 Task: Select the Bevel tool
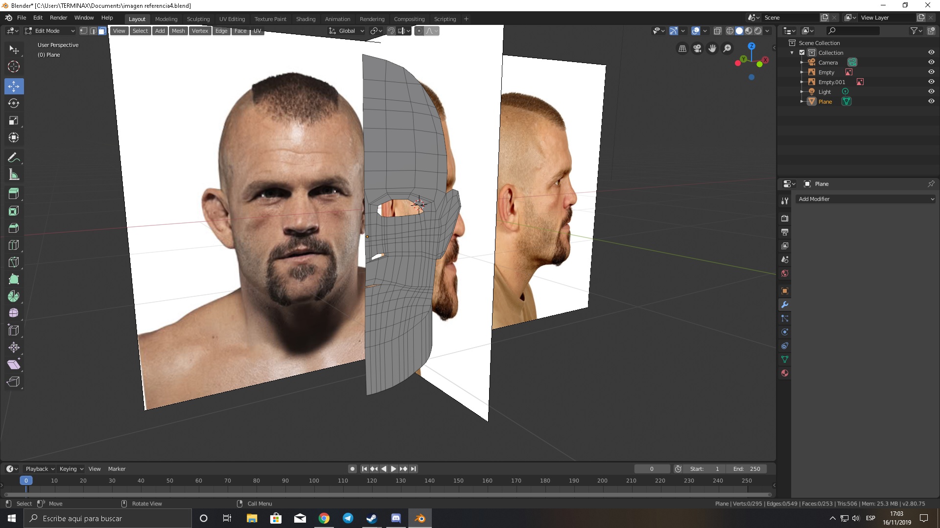pos(14,228)
